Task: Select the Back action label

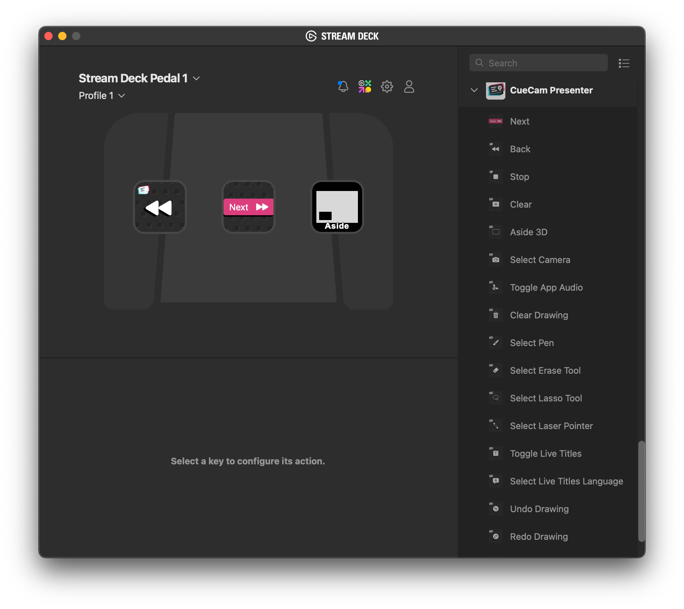Action: [520, 149]
